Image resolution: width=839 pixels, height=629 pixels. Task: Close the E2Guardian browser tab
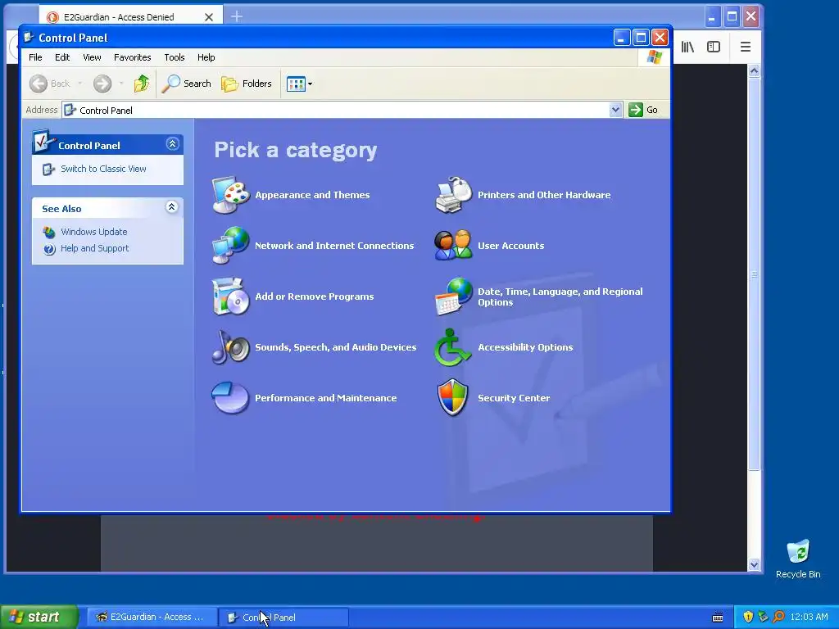pos(209,17)
